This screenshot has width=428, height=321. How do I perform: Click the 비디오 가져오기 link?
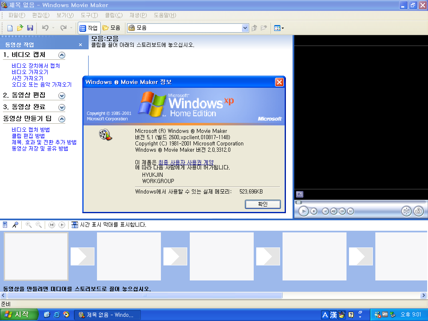pos(30,72)
